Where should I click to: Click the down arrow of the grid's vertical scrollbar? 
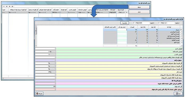point(36,46)
